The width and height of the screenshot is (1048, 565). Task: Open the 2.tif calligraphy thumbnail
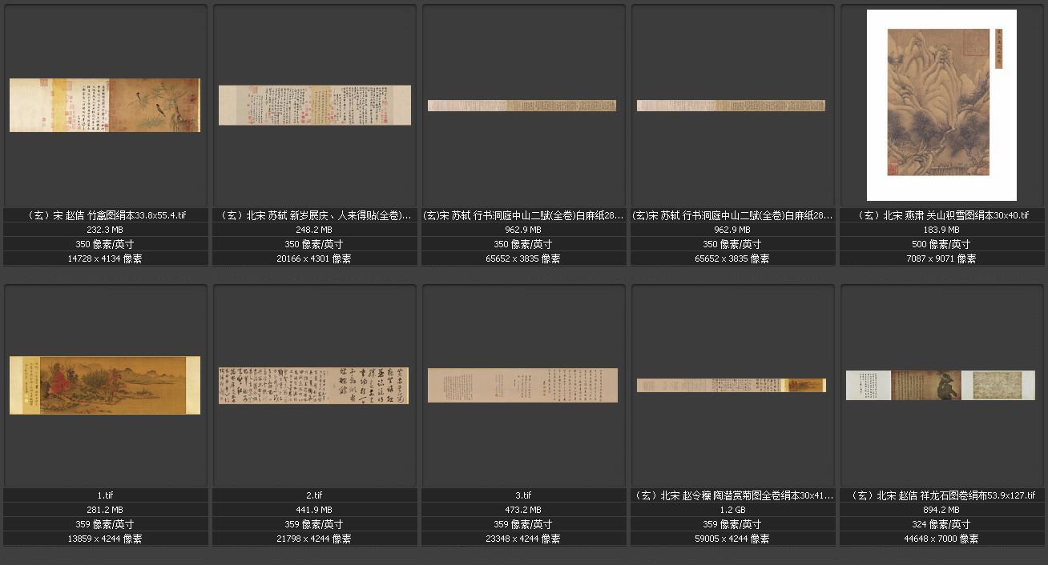[x=314, y=385]
